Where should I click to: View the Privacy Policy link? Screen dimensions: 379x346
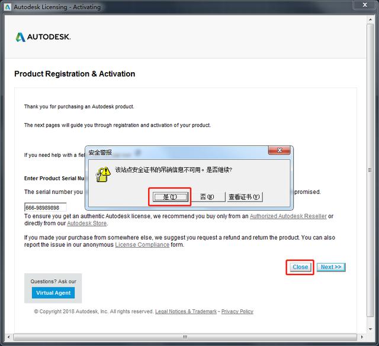[237, 311]
